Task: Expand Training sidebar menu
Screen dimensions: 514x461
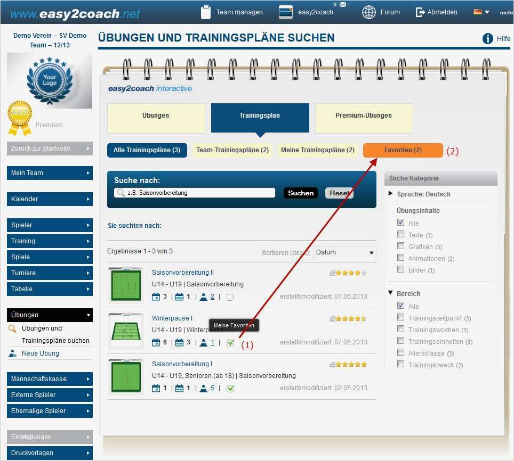Action: [50, 241]
